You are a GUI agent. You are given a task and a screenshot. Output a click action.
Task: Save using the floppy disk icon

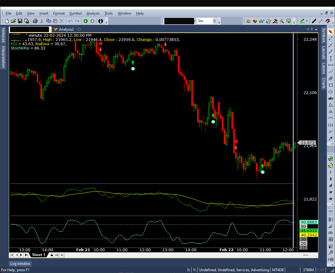[x=20, y=21]
